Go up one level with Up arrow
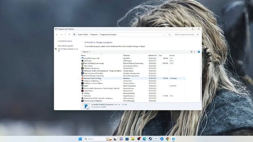The width and height of the screenshot is (253, 142). click(69, 35)
